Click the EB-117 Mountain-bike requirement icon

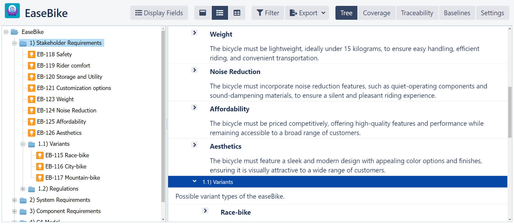[40, 178]
